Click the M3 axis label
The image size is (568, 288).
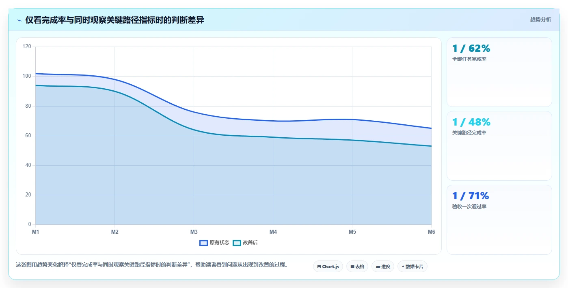point(194,232)
